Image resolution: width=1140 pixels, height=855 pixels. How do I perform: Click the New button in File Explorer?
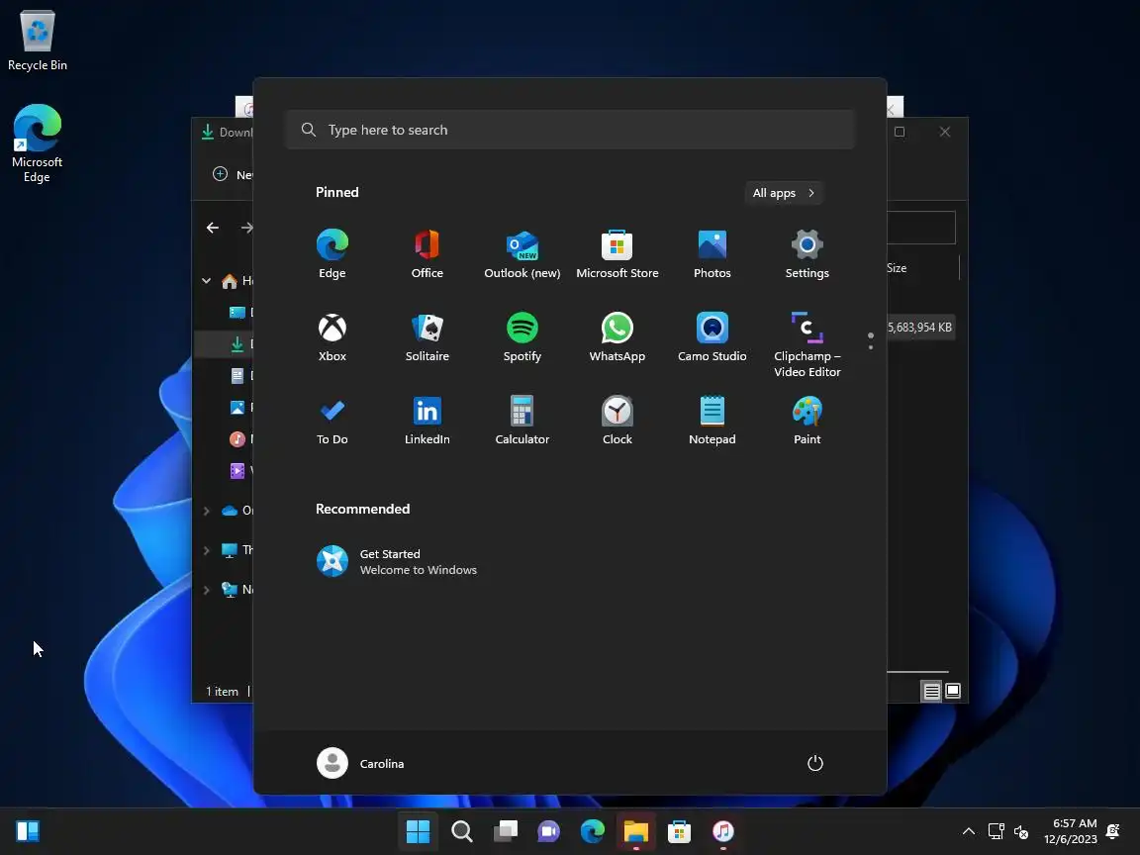point(233,174)
